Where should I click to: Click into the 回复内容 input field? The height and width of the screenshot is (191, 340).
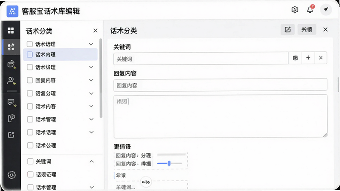(x=220, y=84)
